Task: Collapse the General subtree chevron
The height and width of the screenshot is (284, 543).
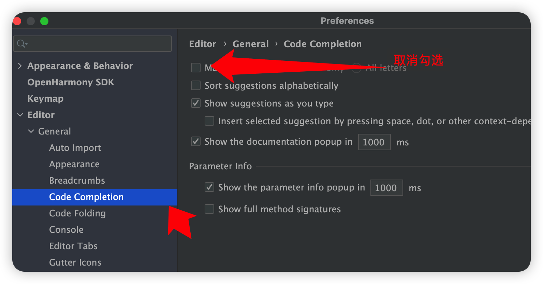Action: point(31,131)
